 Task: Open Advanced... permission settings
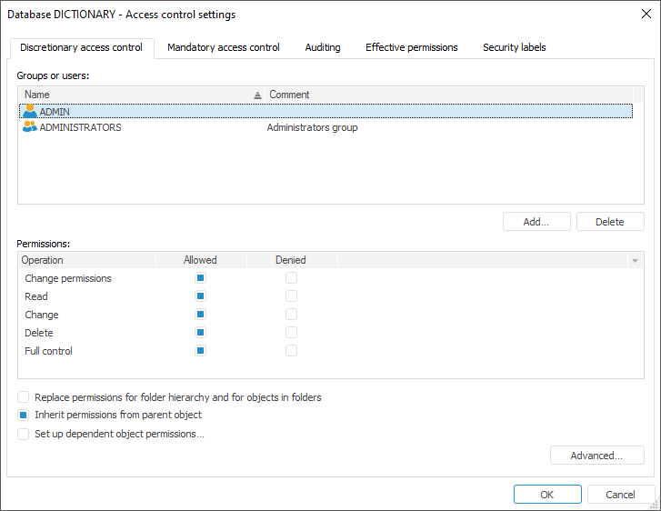pyautogui.click(x=596, y=456)
